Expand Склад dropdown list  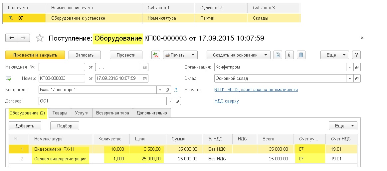click(x=350, y=79)
